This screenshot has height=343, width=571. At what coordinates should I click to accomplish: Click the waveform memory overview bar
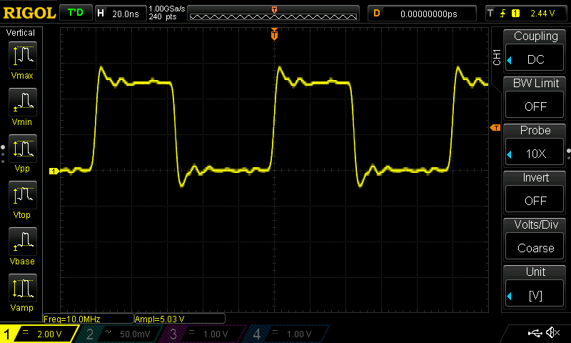click(x=273, y=14)
